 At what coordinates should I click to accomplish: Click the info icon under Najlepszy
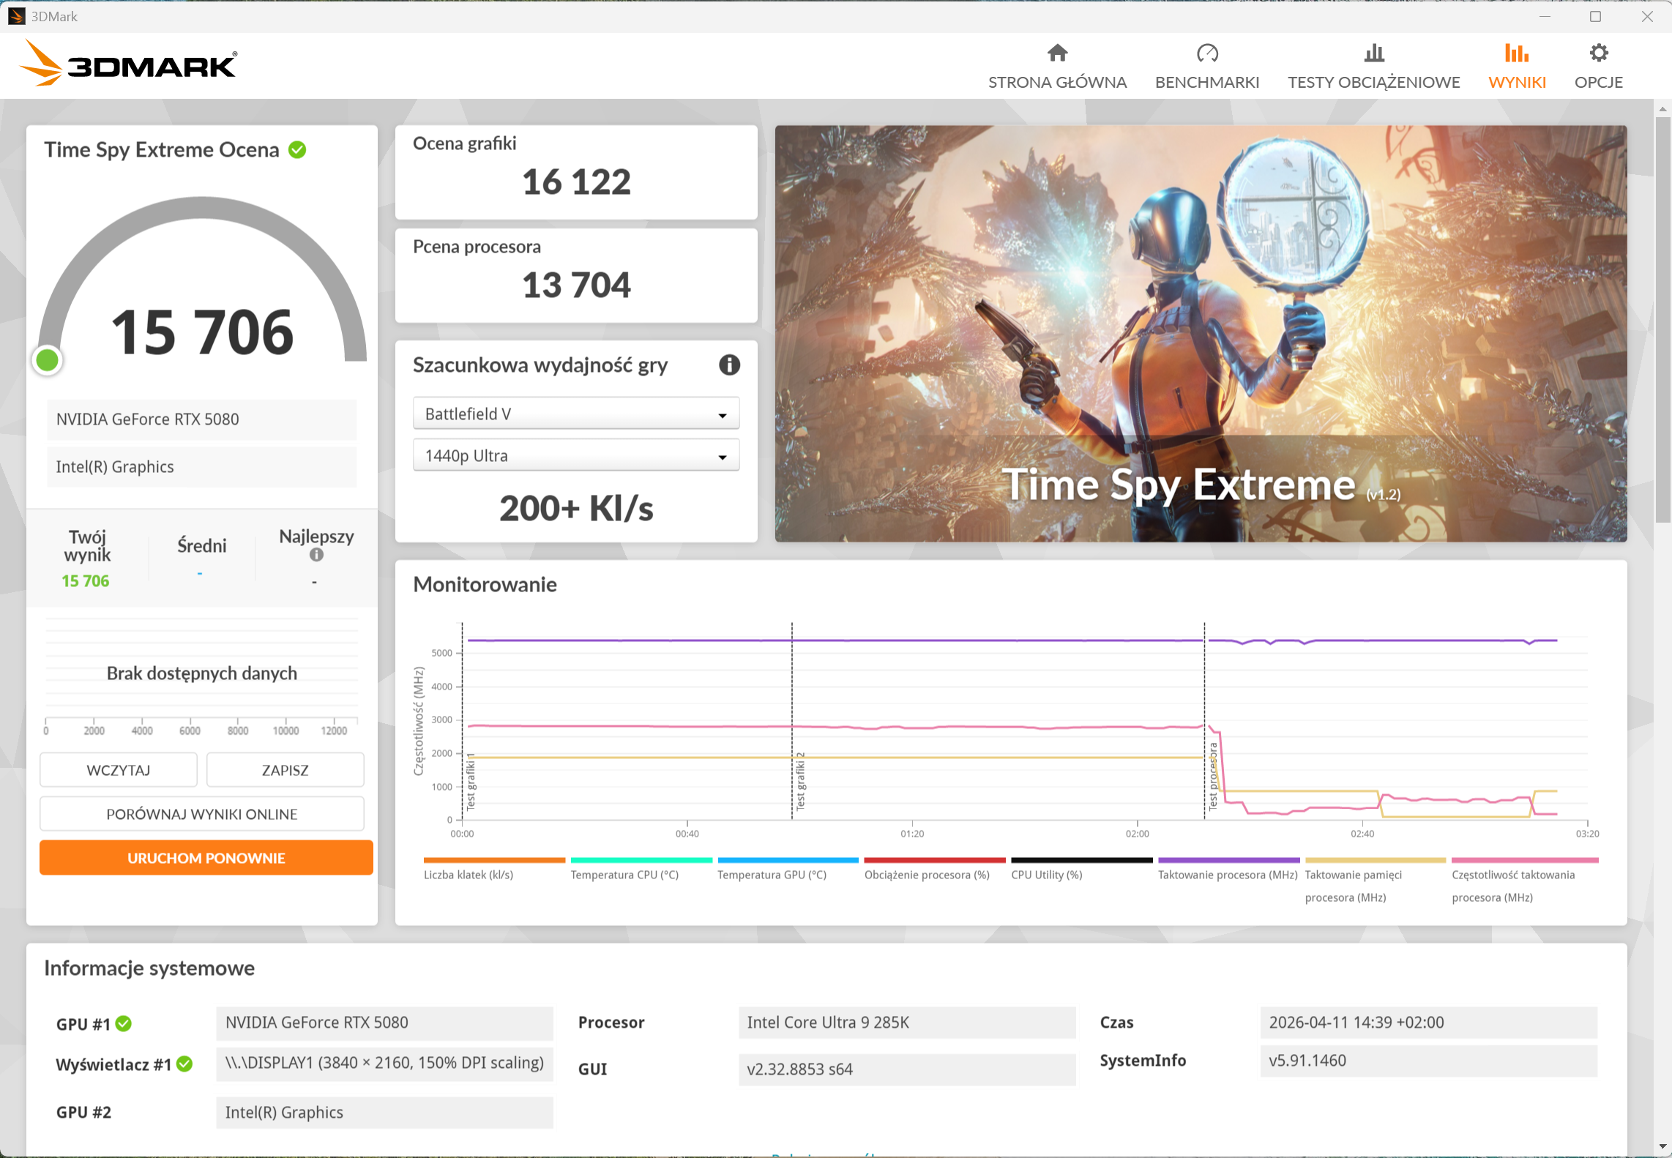point(316,555)
